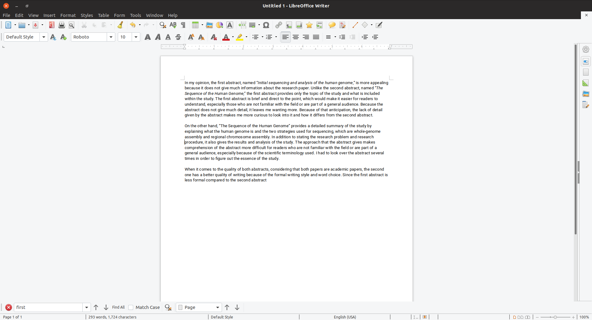Apply red font color

click(226, 37)
